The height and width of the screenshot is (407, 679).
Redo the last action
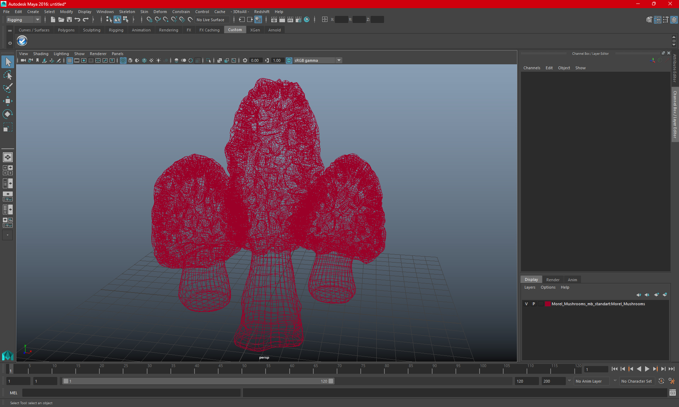[86, 20]
